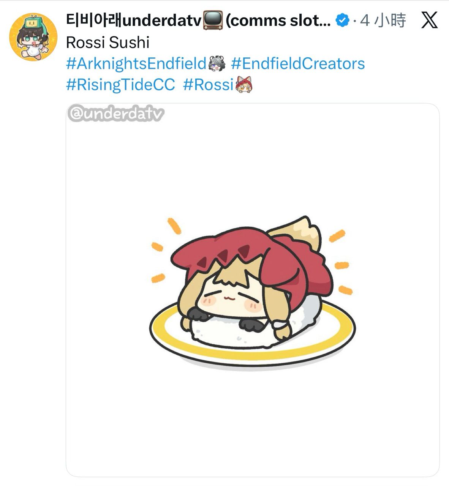Click the "4 小時" post timestamp
449x486 pixels.
tap(383, 21)
